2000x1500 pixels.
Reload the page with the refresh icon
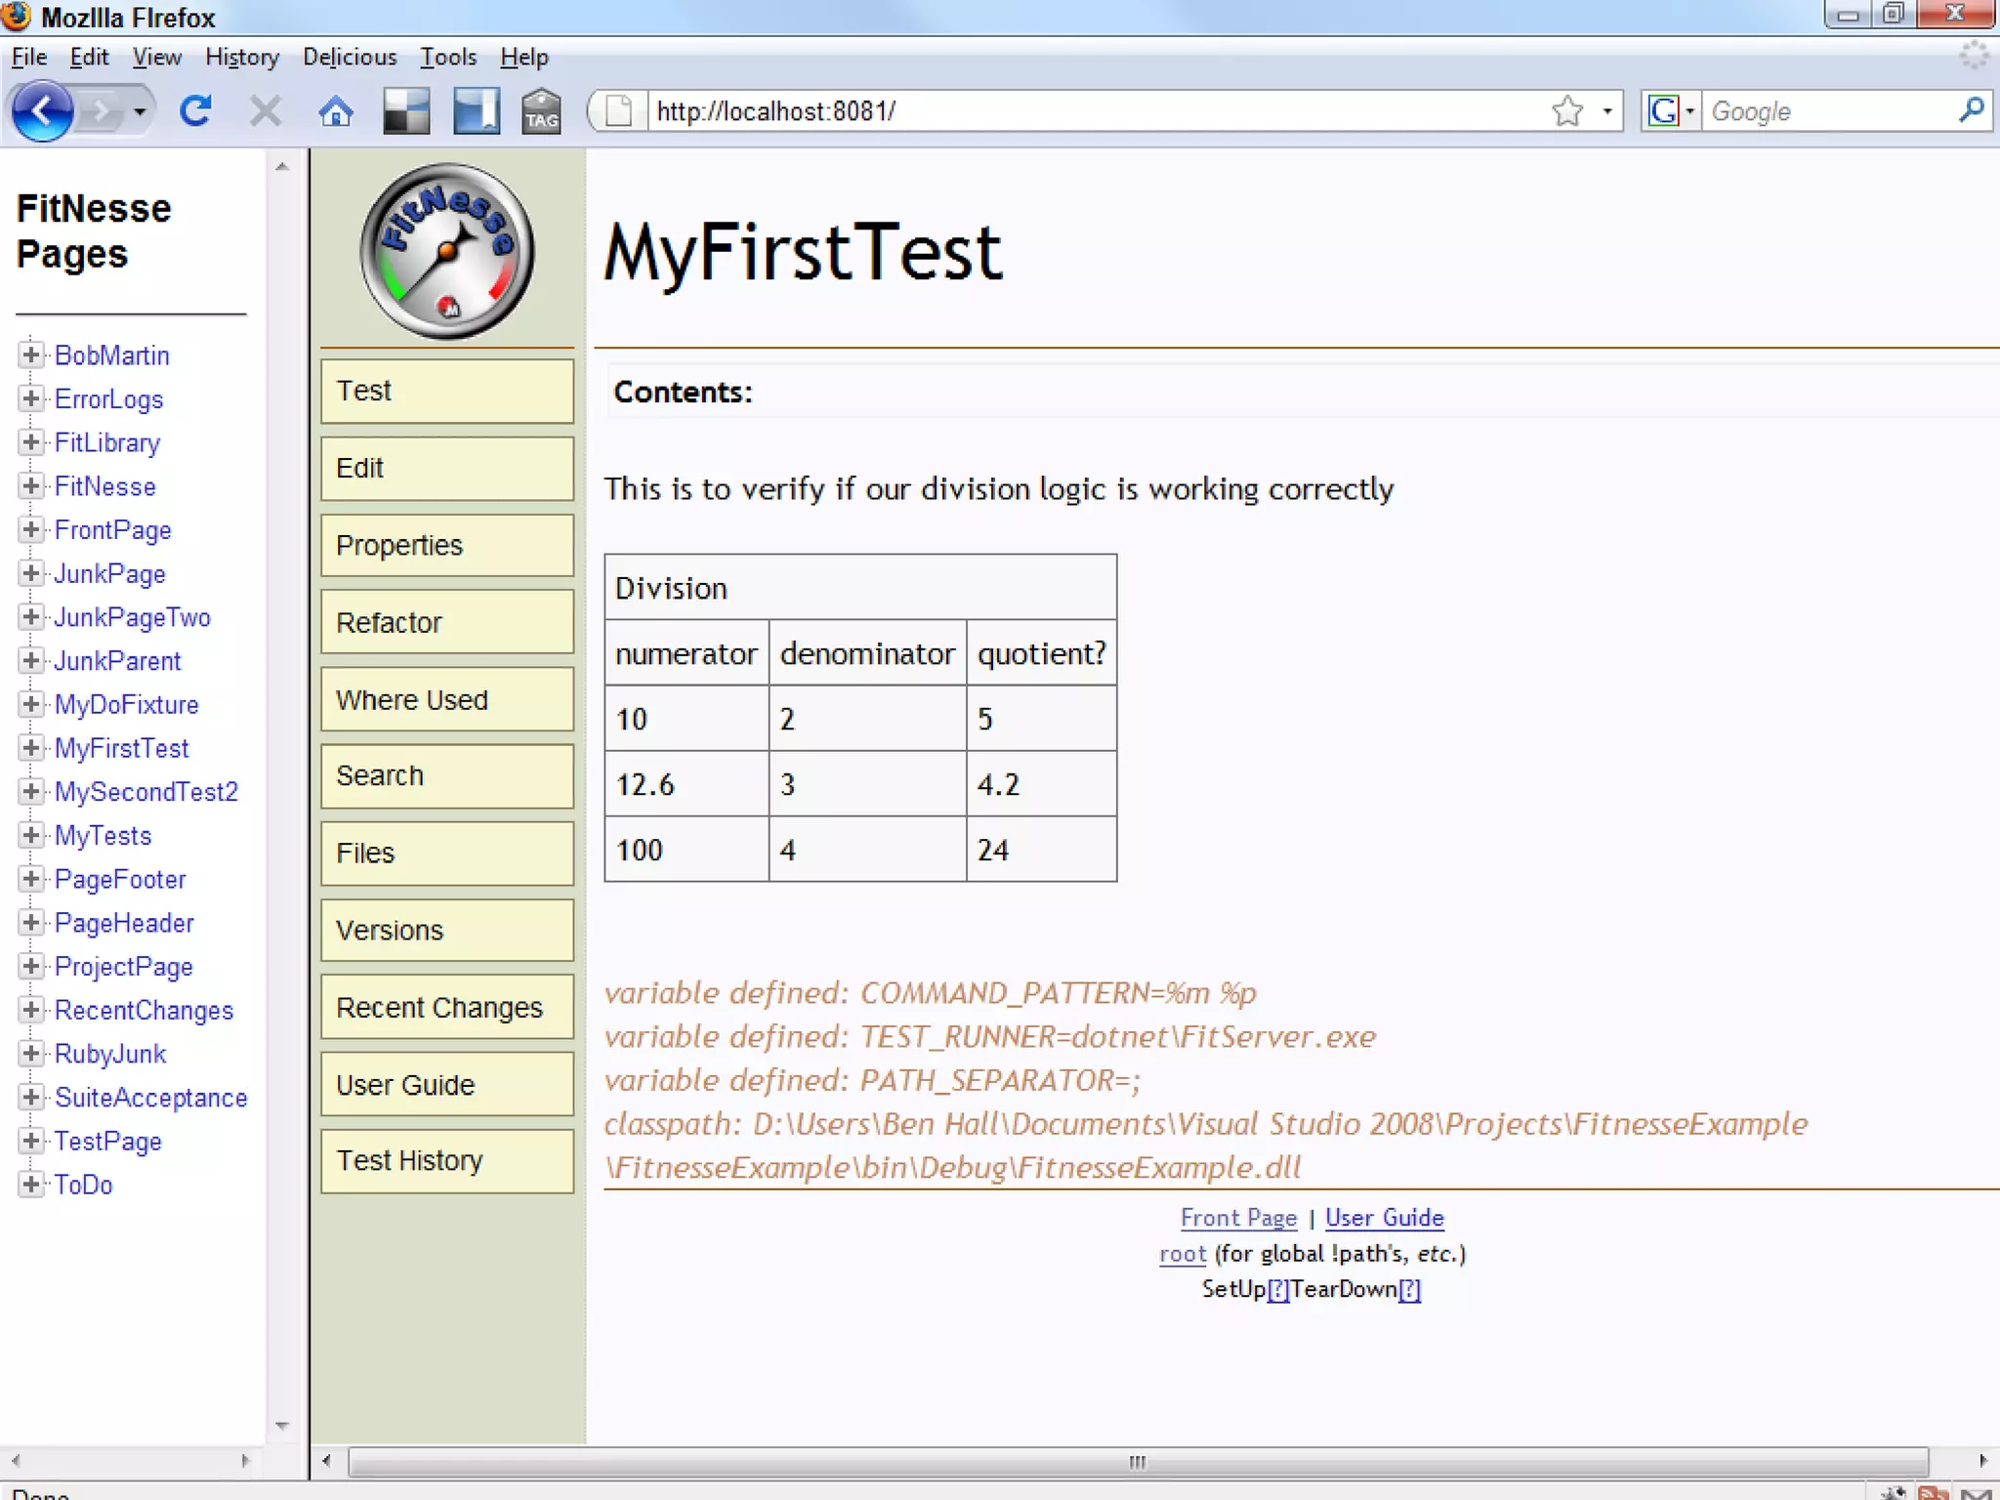pyautogui.click(x=195, y=111)
